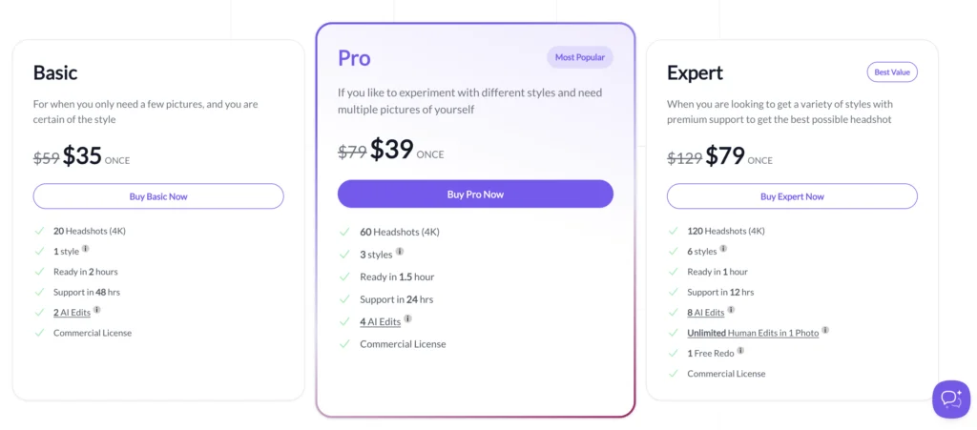Click the Buy Expert Now button

(792, 196)
